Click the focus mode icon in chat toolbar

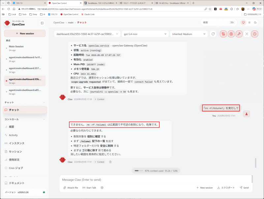pyautogui.click(x=247, y=34)
